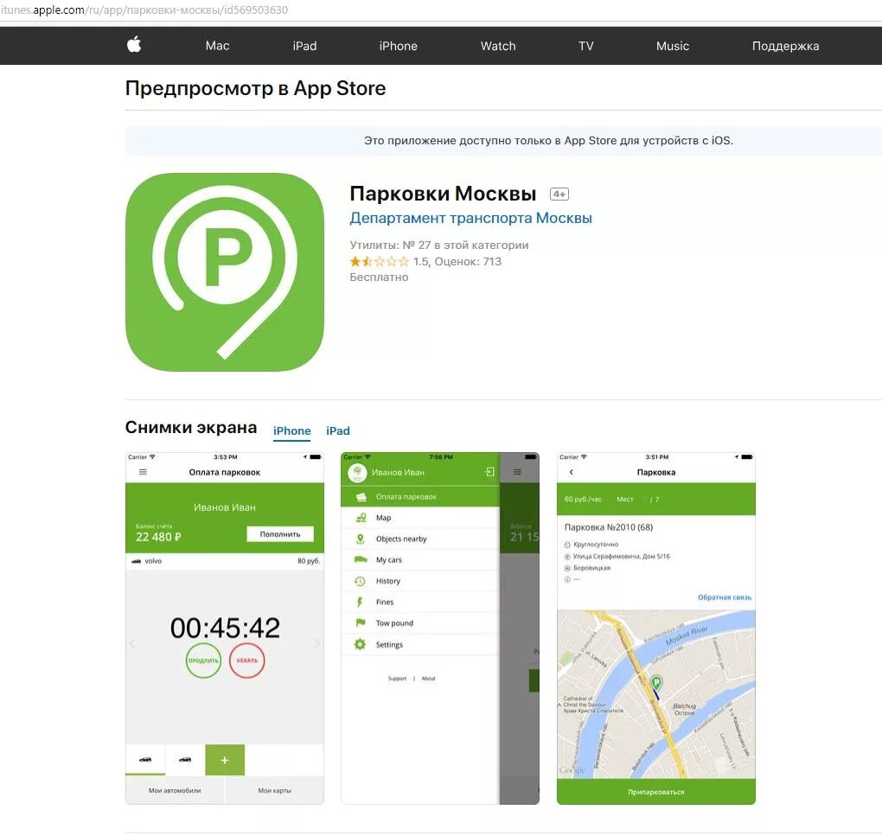Open the Music section
This screenshot has width=882, height=835.
[x=672, y=46]
